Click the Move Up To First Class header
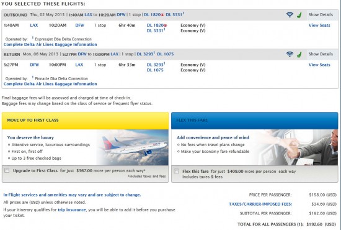 coord(86,121)
